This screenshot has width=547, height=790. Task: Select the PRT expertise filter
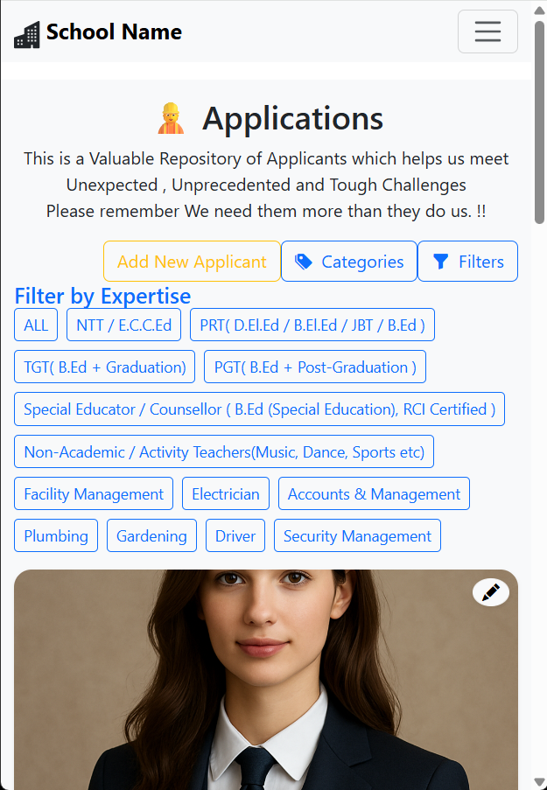click(x=312, y=325)
